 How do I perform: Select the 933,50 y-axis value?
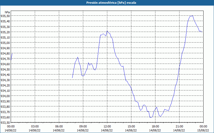5,123
